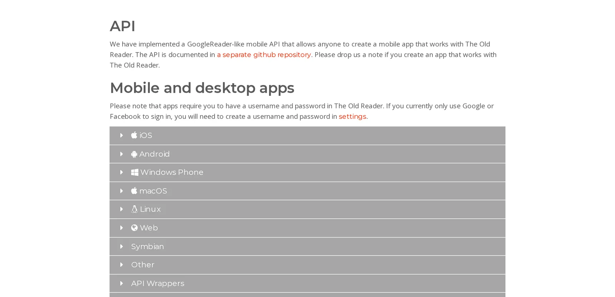
Task: Click the macOS section label
Action: [x=153, y=191]
